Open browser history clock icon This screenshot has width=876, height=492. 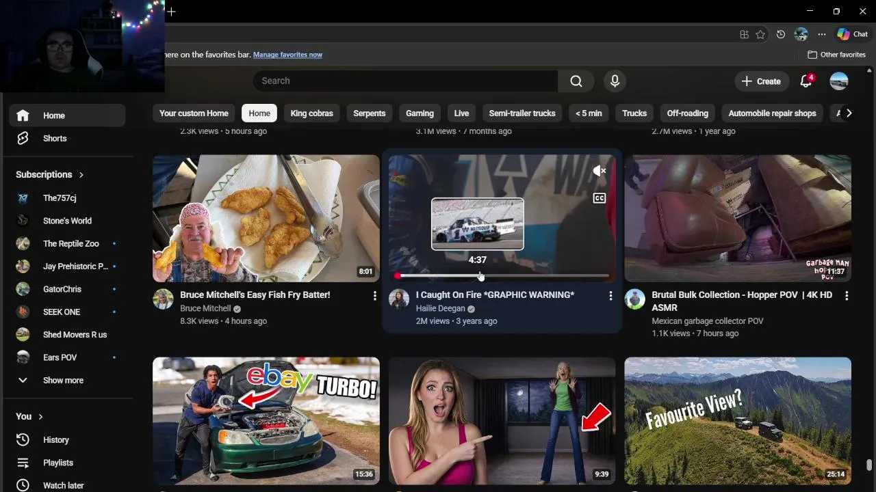(781, 34)
